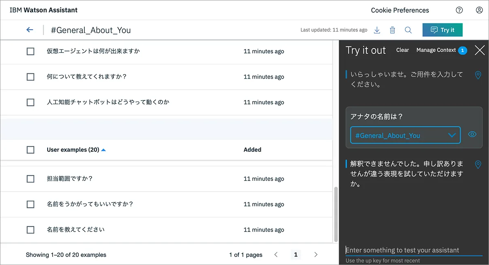Click location pin beside the welcome message
Viewport: 489px width, 265px height.
point(478,75)
